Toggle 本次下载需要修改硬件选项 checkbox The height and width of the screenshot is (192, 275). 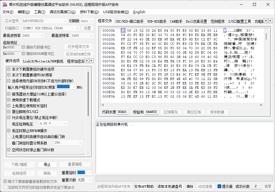(x=9, y=69)
